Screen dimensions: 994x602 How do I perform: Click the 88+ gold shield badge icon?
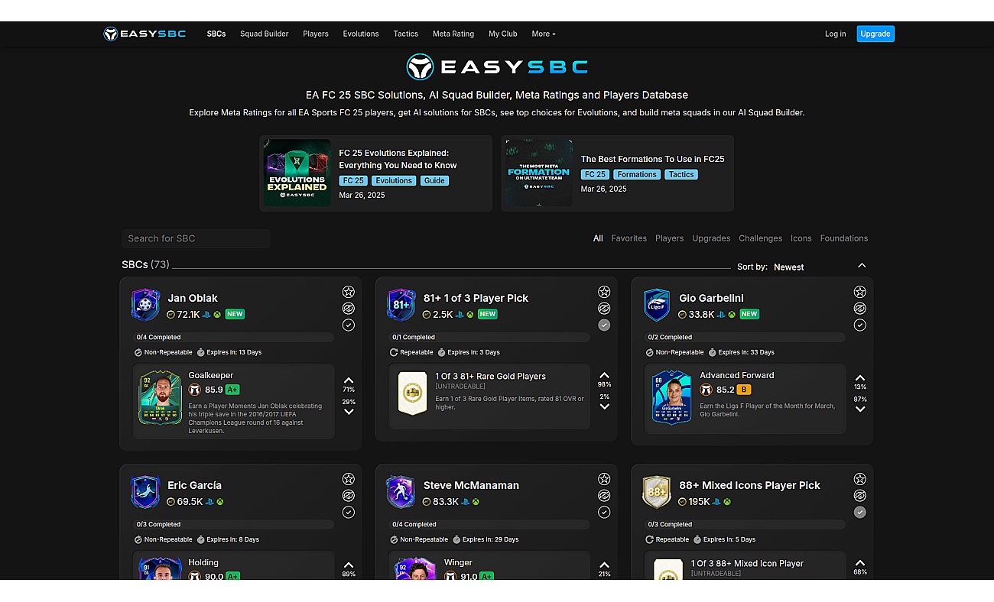pos(657,492)
